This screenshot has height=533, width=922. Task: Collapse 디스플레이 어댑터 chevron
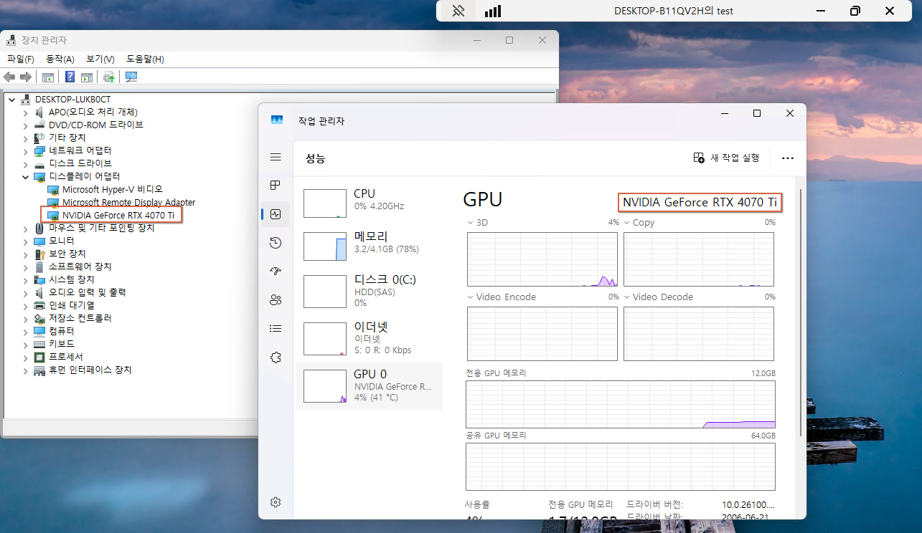26,176
